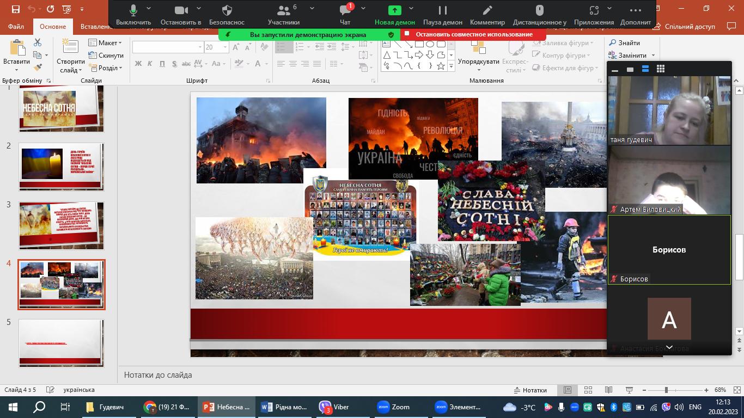The height and width of the screenshot is (418, 744).
Task: Open Zoom more options (Дополнит)
Action: point(635,15)
